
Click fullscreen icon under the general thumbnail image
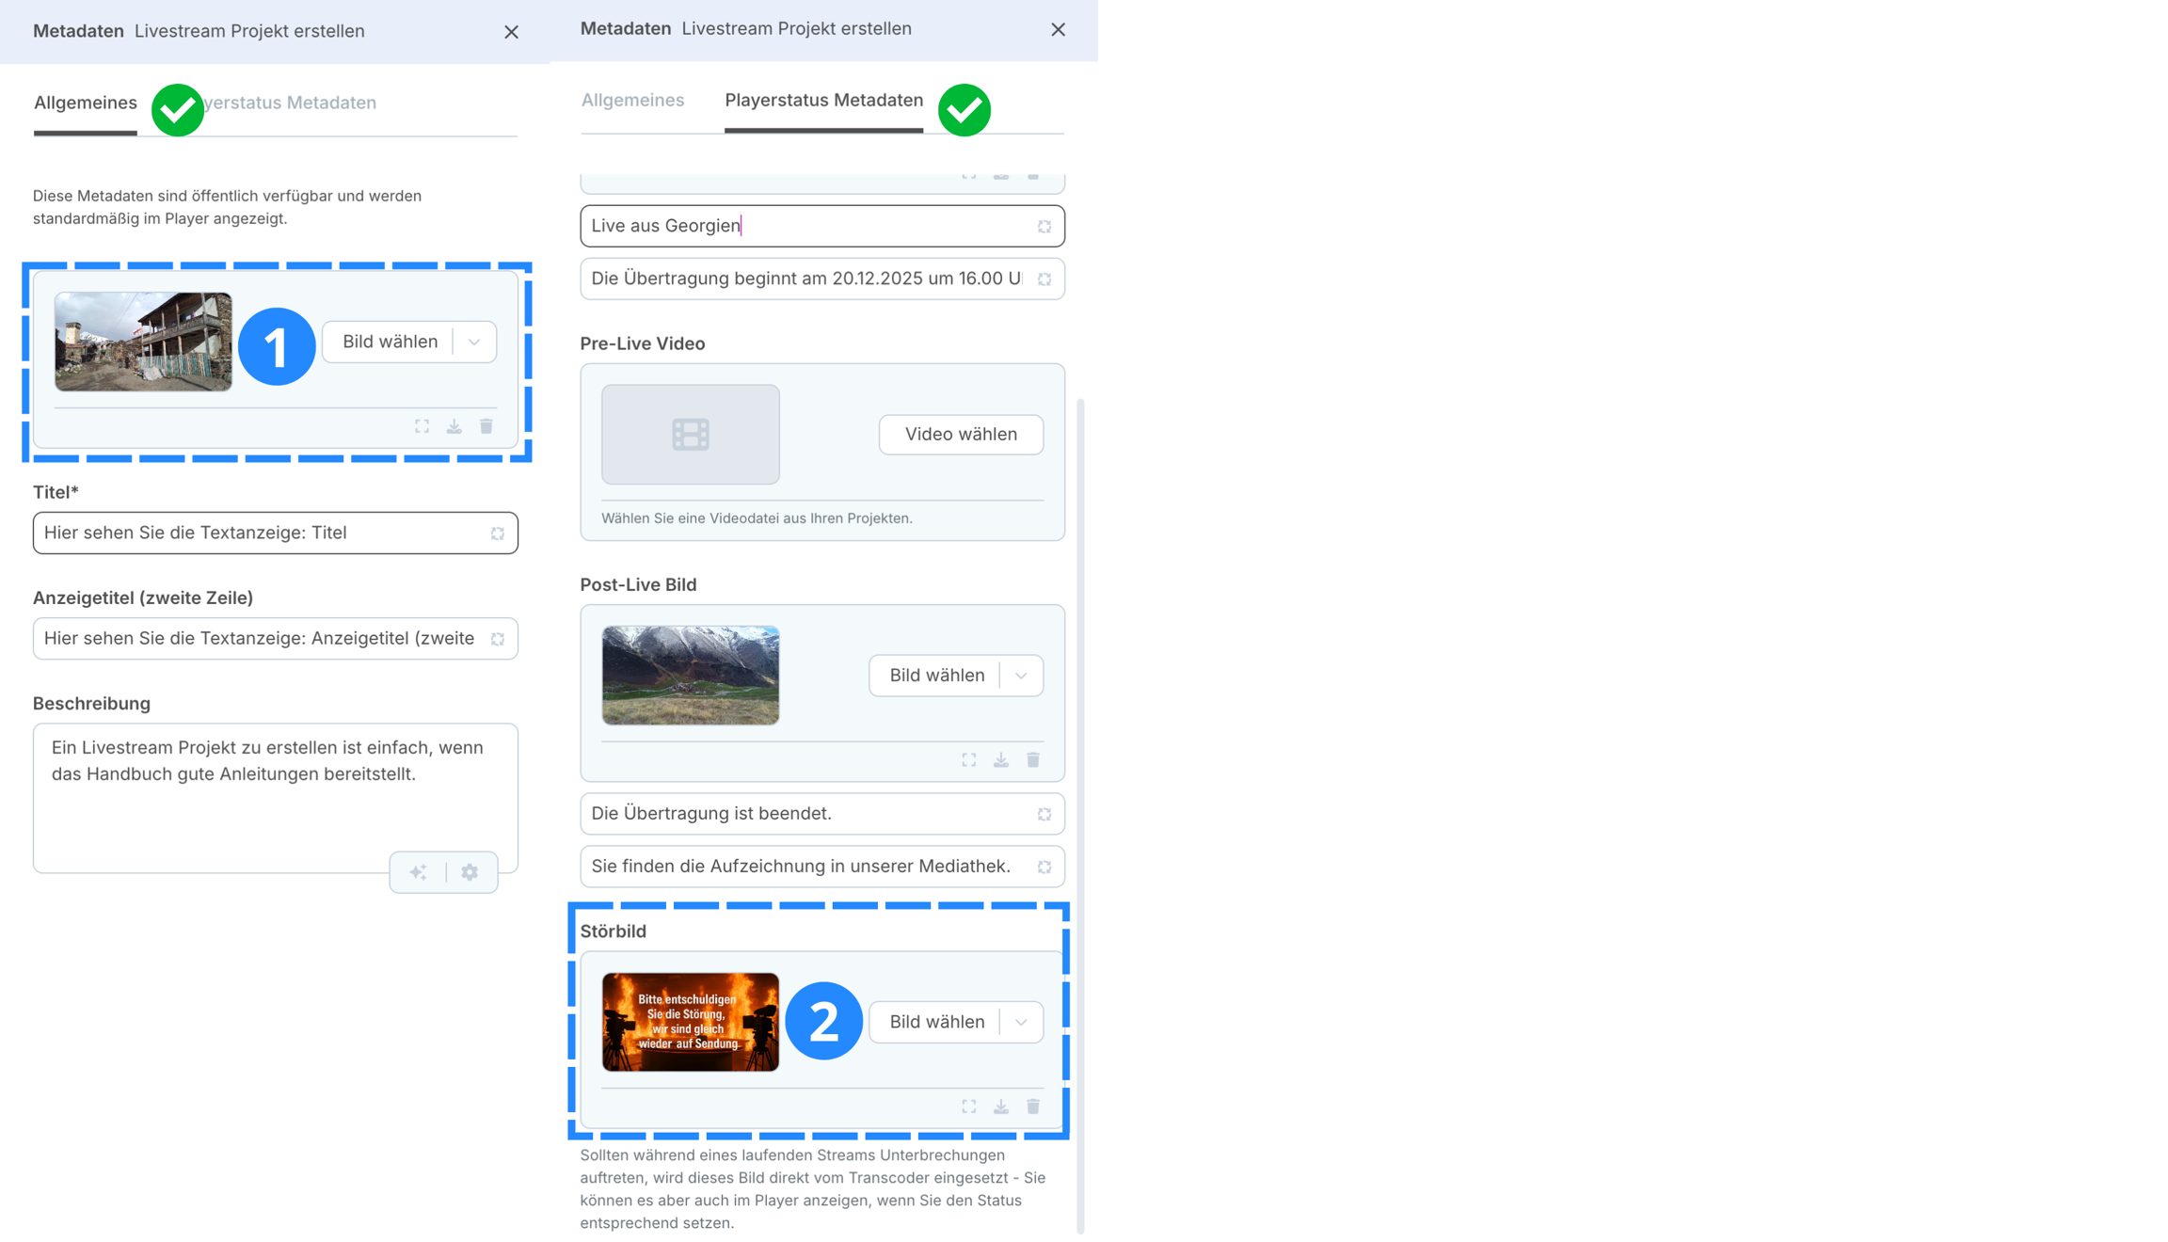(422, 426)
